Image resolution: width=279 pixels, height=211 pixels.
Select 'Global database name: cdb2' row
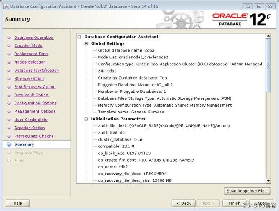click(x=126, y=50)
